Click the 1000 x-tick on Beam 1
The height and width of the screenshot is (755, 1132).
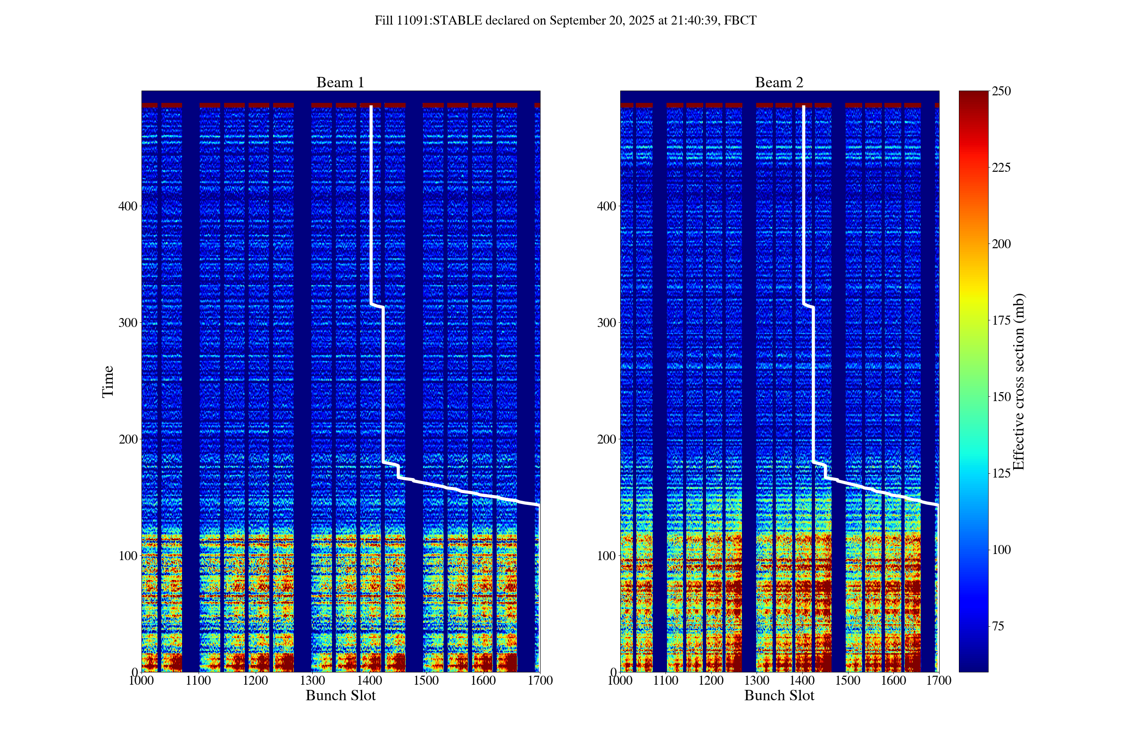point(141,680)
